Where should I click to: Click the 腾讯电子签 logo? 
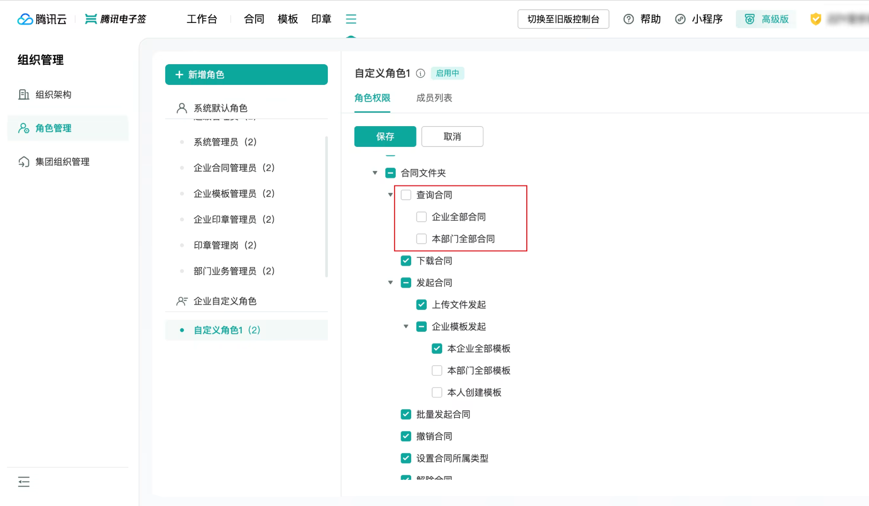(x=116, y=19)
